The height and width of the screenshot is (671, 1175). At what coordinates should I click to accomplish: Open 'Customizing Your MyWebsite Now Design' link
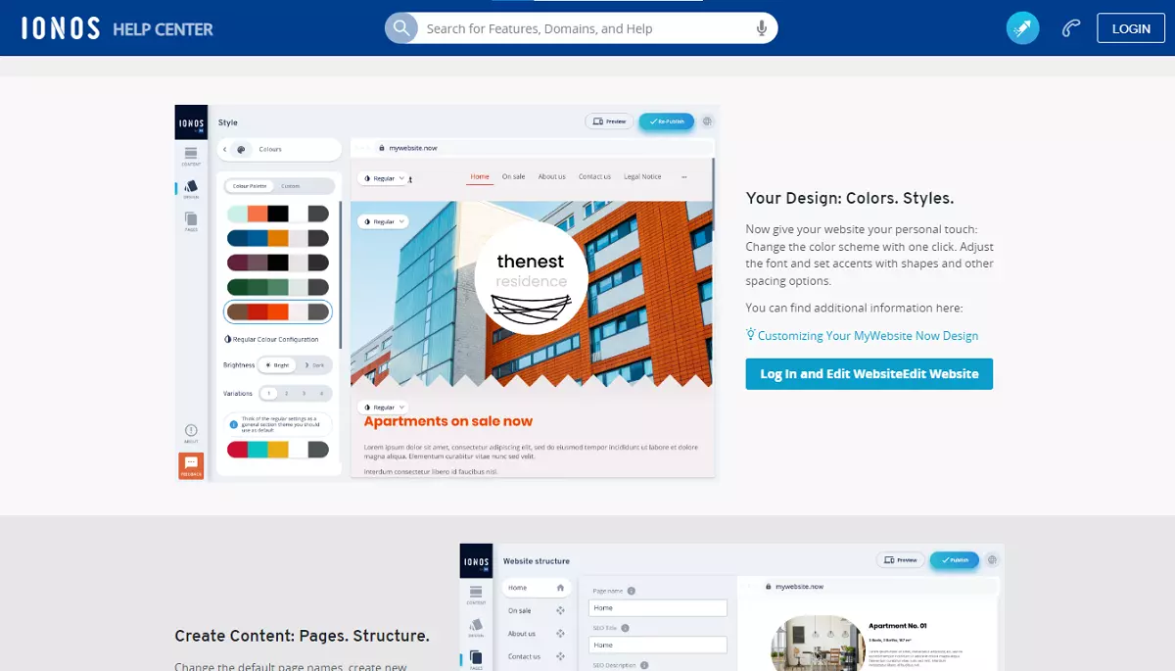[868, 335]
